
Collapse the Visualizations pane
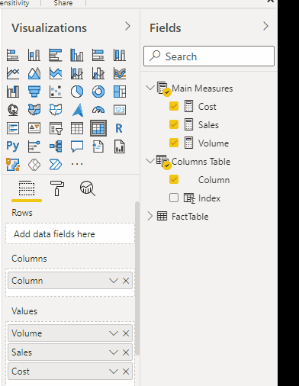127,27
